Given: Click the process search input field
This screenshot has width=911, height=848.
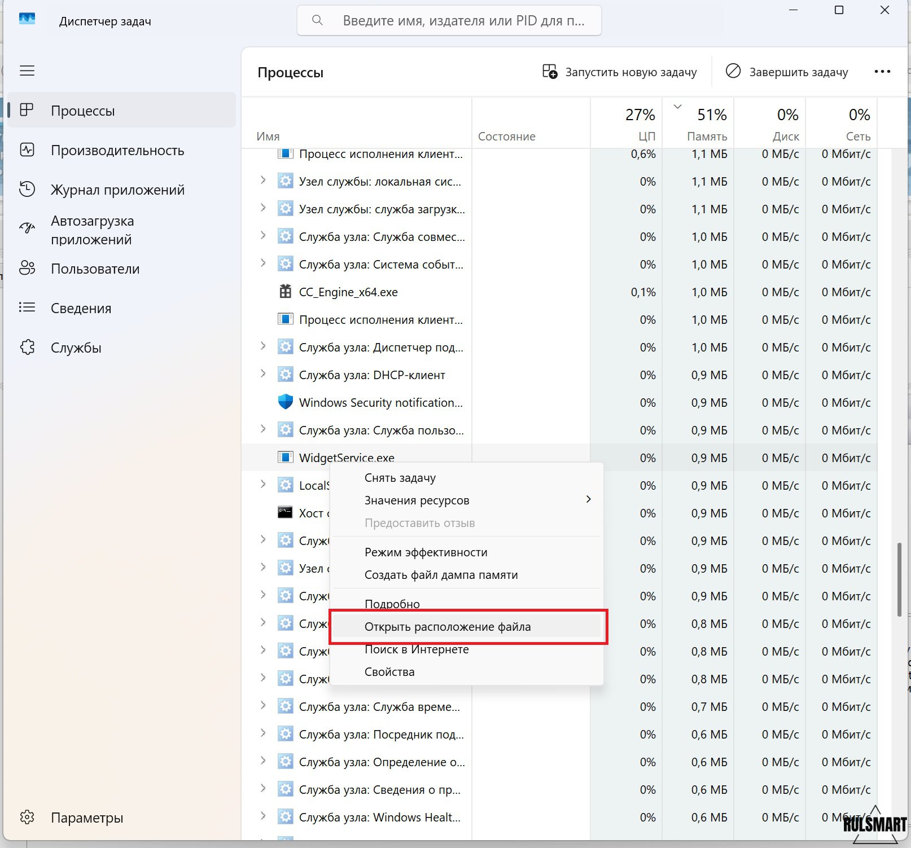Looking at the screenshot, I should [449, 20].
